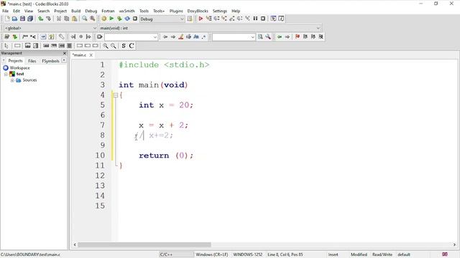Select the Projects tab
The height and width of the screenshot is (258, 460).
(x=15, y=61)
